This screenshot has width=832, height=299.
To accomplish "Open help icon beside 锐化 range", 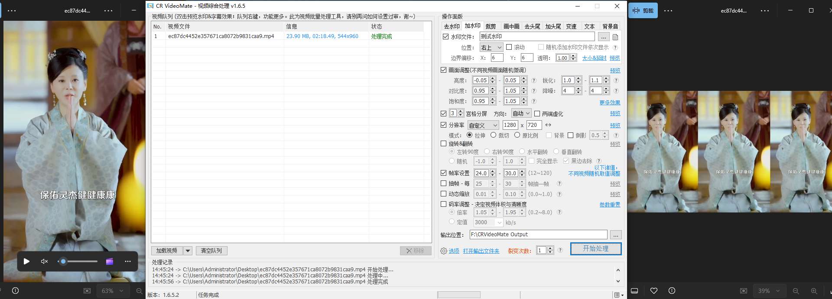I will (x=616, y=80).
